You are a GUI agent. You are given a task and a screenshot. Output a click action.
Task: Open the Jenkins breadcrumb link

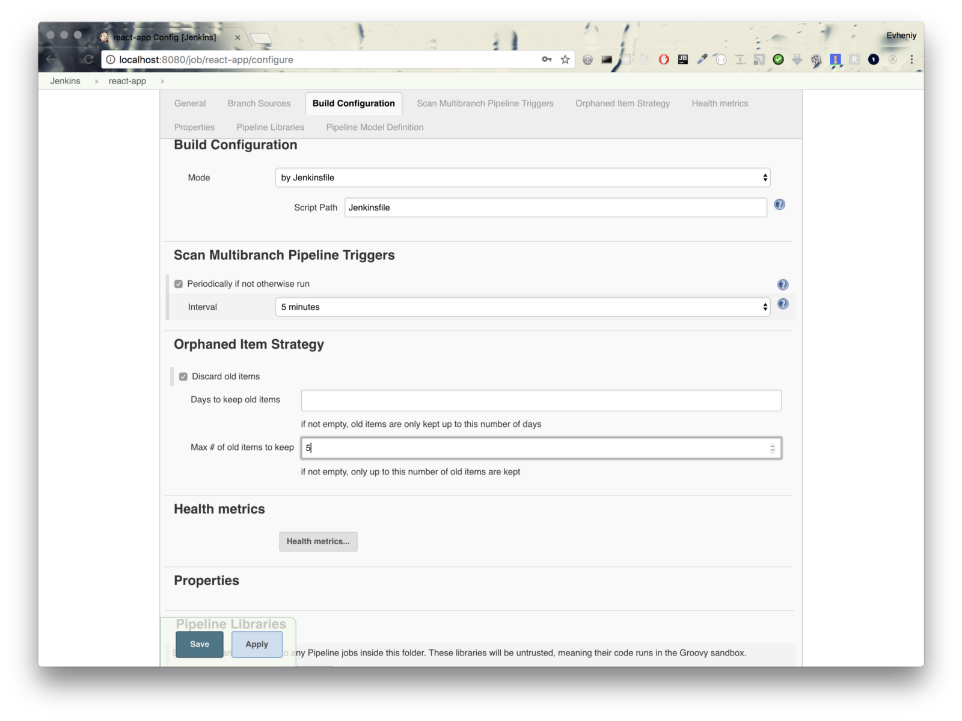65,81
